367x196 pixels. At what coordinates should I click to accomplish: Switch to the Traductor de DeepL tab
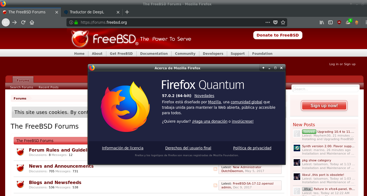point(87,12)
